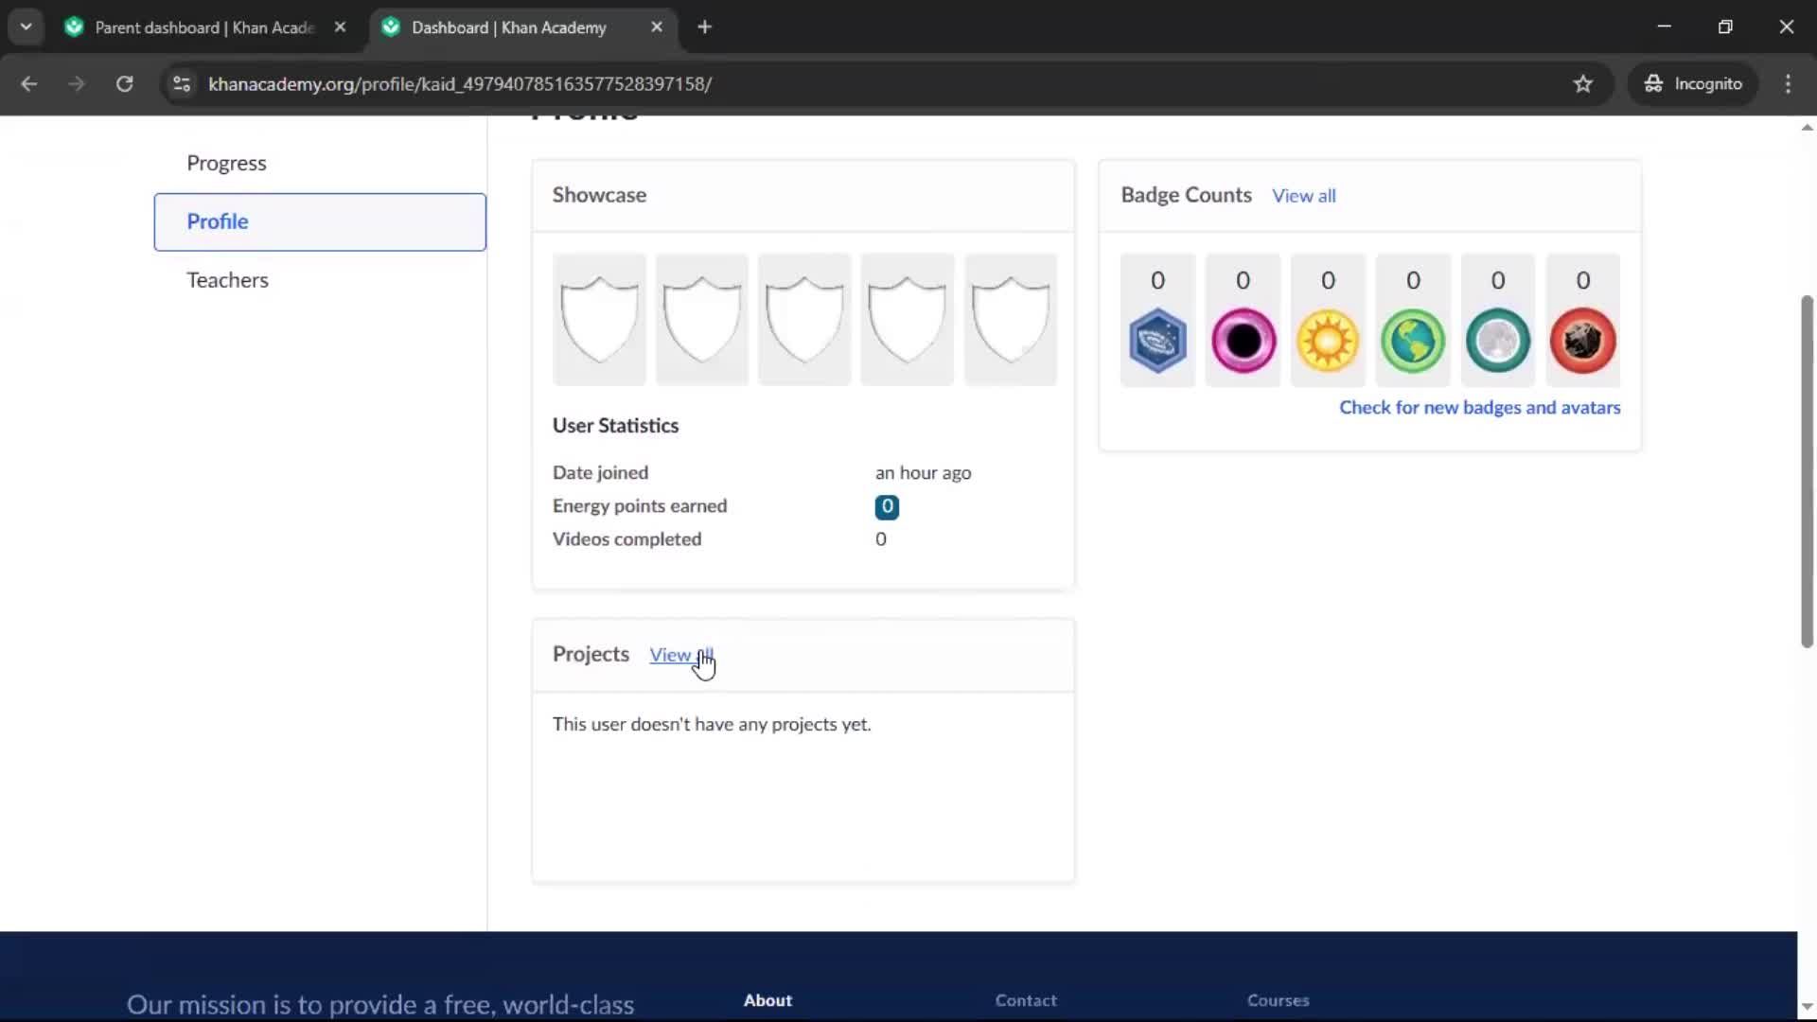Close the Dashboard Khan Academy tab
The image size is (1817, 1022).
pos(657,27)
